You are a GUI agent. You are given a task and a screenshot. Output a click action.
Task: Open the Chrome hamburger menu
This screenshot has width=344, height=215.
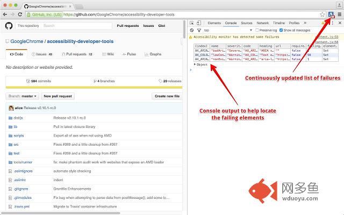[x=339, y=15]
